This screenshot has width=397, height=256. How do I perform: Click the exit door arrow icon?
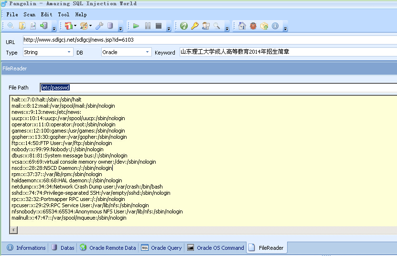[44, 26]
